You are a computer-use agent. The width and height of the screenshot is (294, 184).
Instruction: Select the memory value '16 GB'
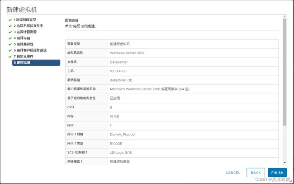pyautogui.click(x=114, y=116)
